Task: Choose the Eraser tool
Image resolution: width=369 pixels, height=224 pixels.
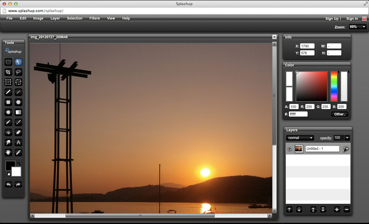Action: click(x=18, y=132)
